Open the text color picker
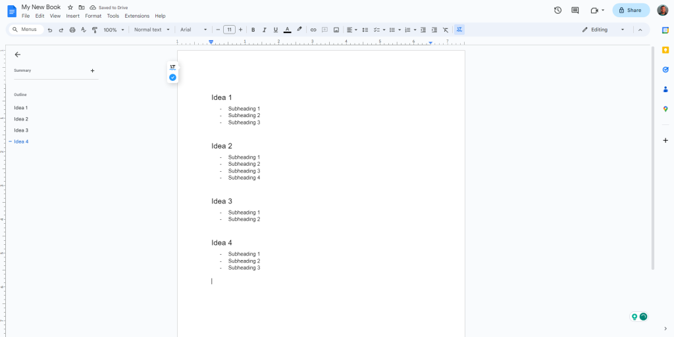The width and height of the screenshot is (674, 337). coord(287,30)
